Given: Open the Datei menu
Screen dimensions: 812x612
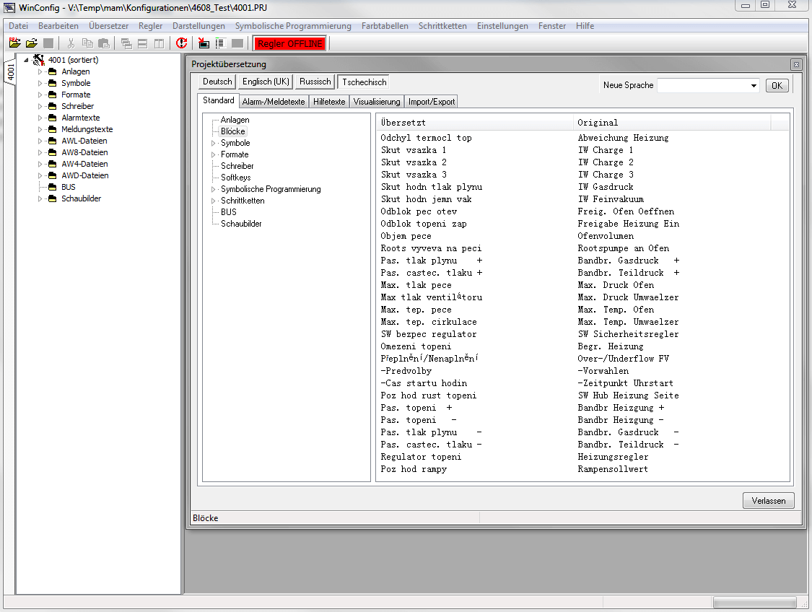Looking at the screenshot, I should click(19, 26).
